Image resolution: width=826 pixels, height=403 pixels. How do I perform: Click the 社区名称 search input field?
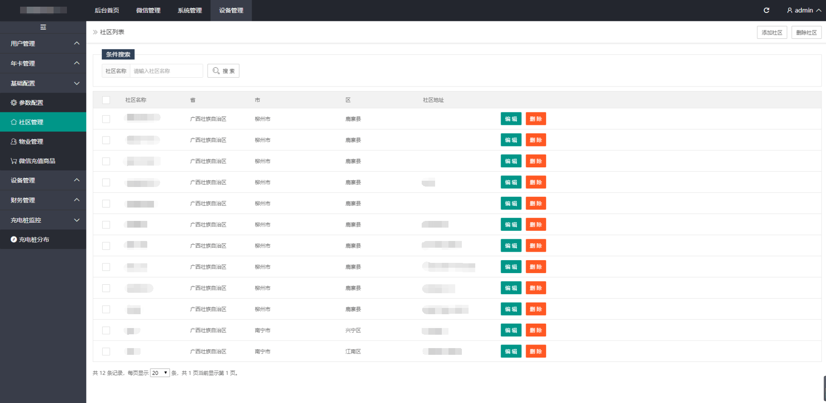[x=166, y=71]
